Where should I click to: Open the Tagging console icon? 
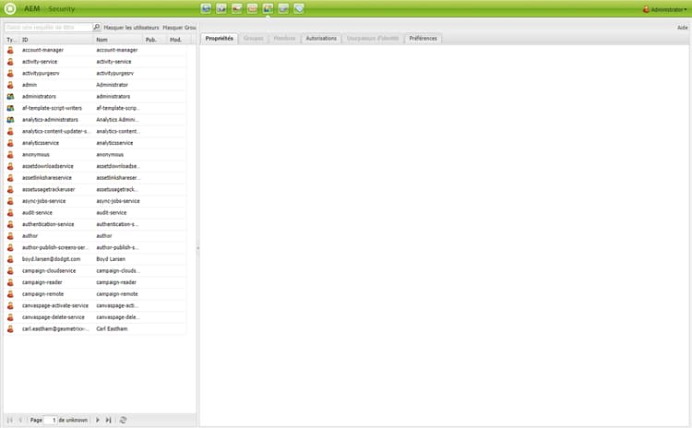299,8
